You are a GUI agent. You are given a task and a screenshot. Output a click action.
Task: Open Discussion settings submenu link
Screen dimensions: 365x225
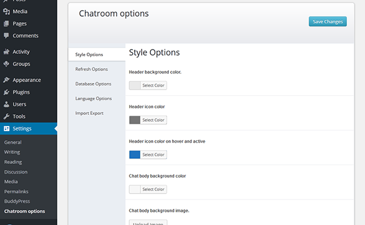[16, 172]
